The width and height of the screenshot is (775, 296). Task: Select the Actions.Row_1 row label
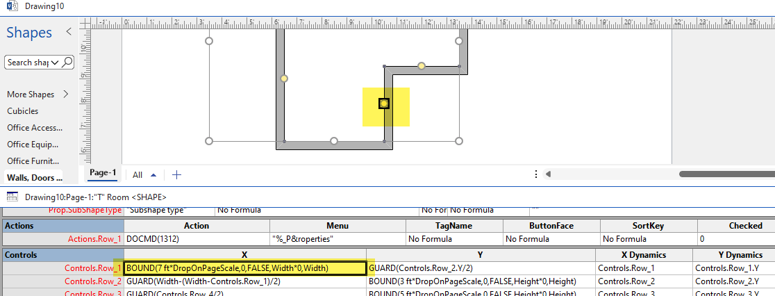pos(62,239)
